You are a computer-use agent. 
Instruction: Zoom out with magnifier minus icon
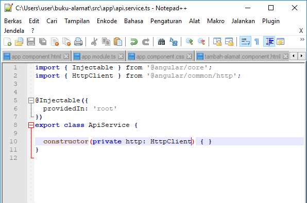coord(201,42)
